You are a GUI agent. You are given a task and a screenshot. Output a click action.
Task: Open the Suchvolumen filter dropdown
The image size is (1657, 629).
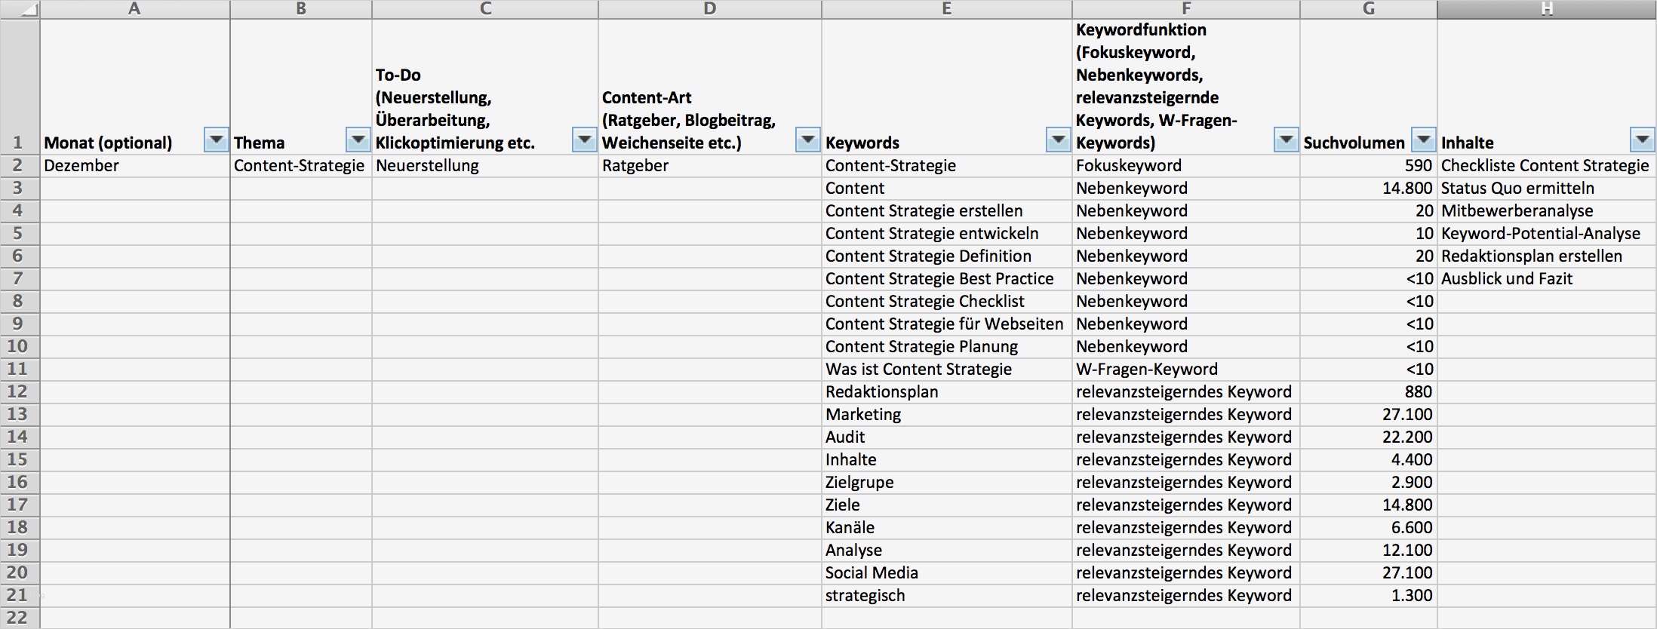click(1424, 140)
